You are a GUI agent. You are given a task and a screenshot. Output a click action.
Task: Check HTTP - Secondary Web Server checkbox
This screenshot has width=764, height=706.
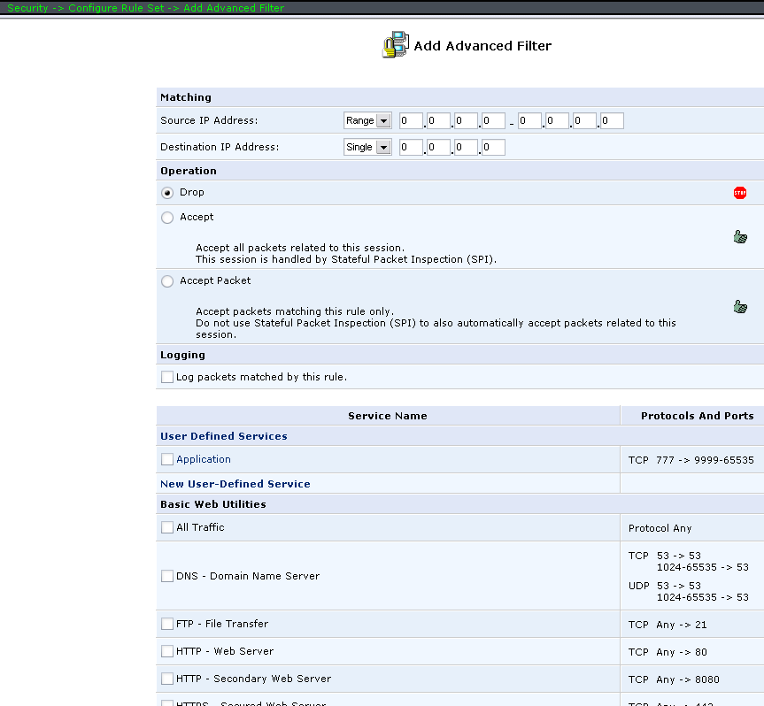[167, 679]
